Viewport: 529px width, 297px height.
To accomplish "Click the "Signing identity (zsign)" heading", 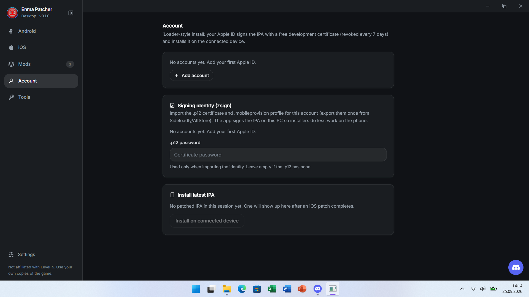I will coord(204,106).
